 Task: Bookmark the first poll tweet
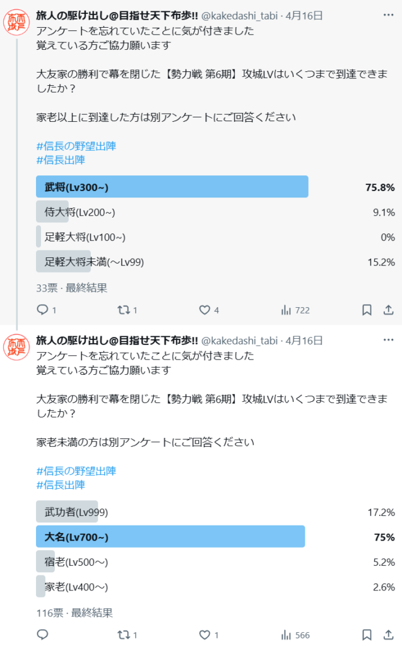click(367, 310)
